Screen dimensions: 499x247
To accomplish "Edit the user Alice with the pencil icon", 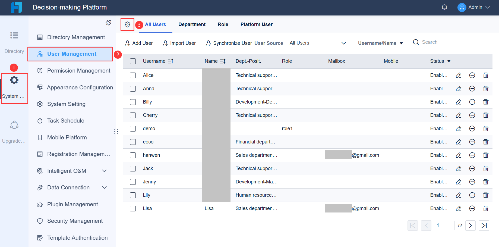I will [459, 75].
